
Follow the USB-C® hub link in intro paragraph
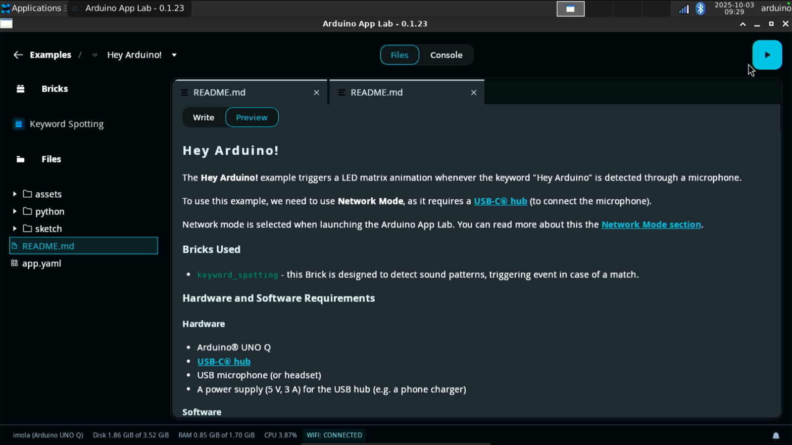click(x=500, y=201)
